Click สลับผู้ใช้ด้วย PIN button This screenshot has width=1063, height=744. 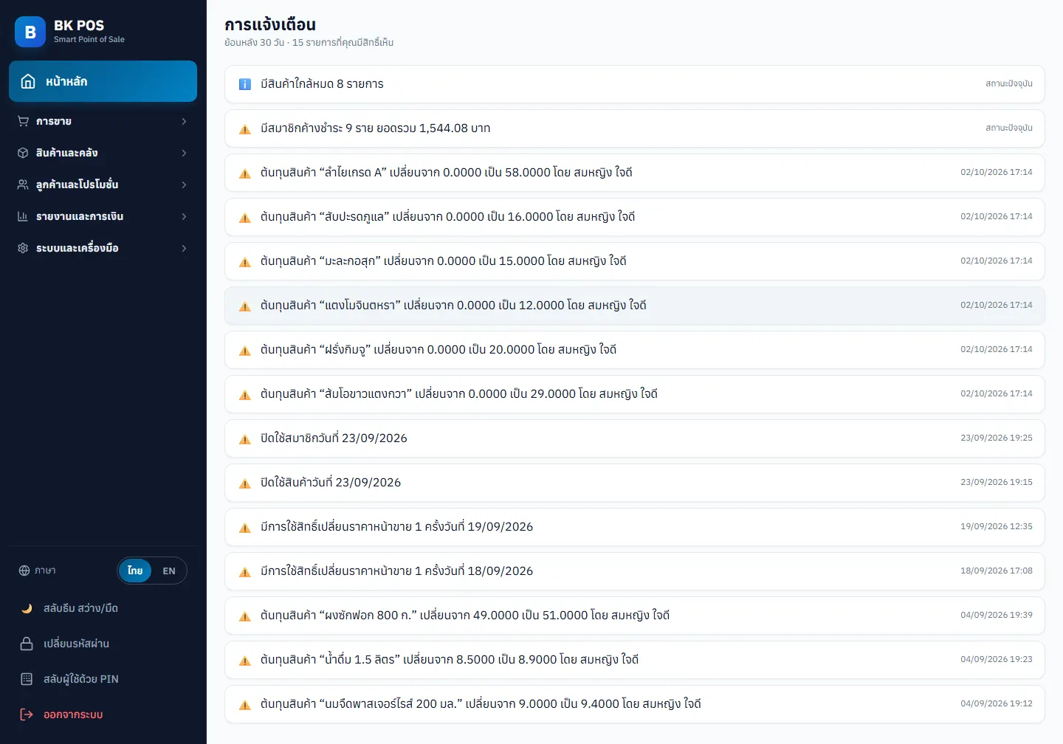tap(103, 679)
